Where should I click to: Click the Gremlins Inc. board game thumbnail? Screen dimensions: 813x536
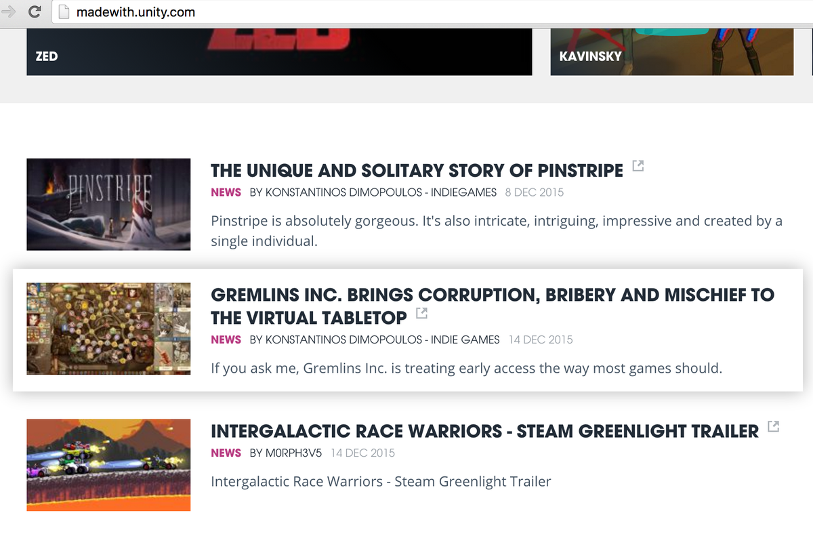pyautogui.click(x=108, y=329)
